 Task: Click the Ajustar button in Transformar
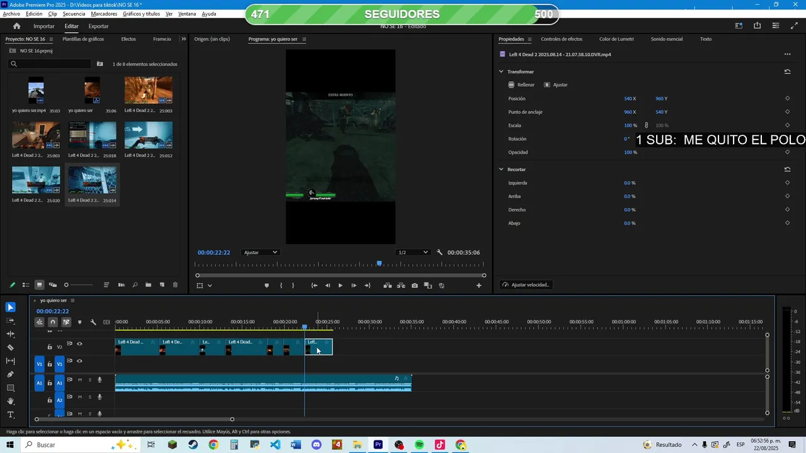[556, 85]
